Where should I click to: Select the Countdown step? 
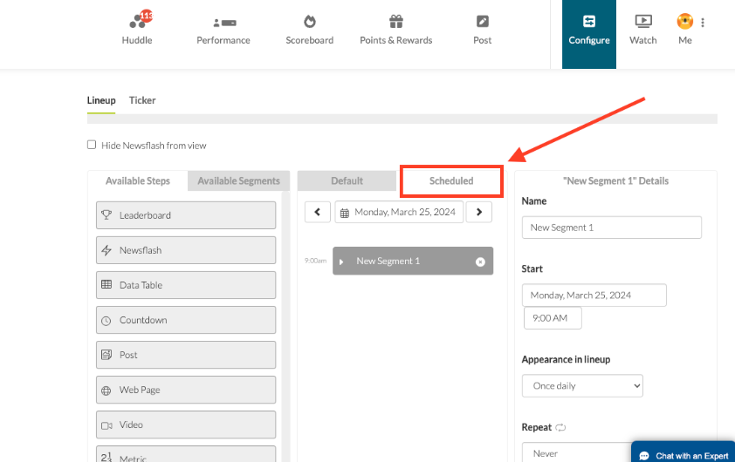coord(186,320)
